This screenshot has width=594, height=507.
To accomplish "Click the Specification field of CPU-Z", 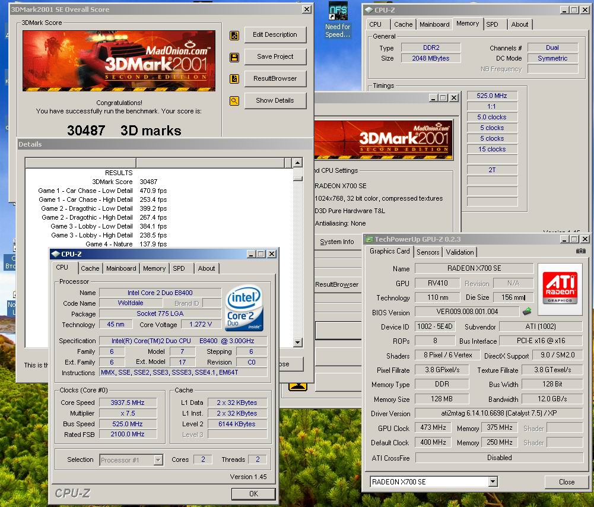I will point(183,341).
